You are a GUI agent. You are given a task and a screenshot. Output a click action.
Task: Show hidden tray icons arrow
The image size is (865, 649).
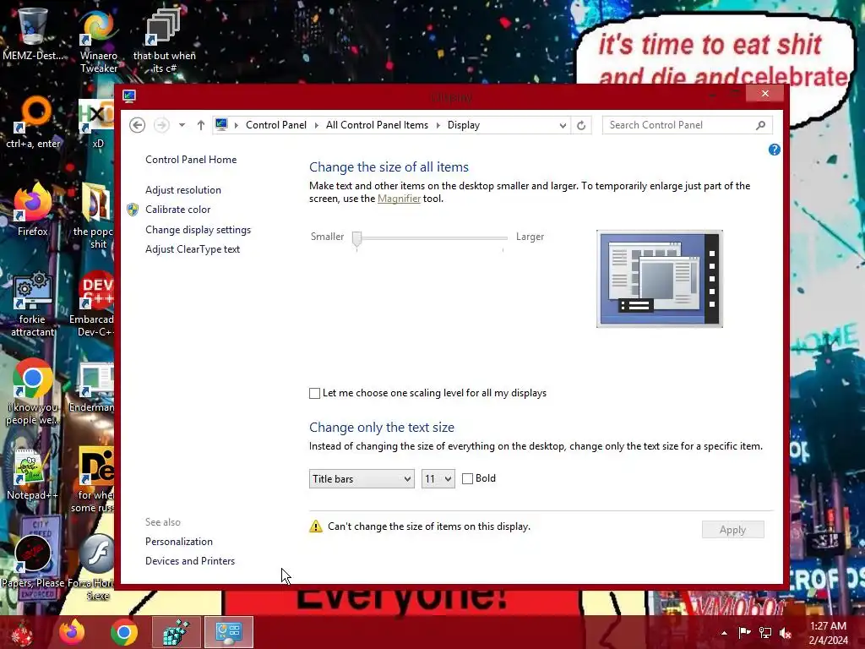tap(724, 633)
